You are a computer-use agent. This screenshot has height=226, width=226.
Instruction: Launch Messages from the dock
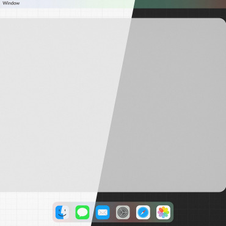point(82,213)
